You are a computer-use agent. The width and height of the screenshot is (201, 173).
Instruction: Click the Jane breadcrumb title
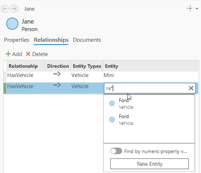(29, 9)
